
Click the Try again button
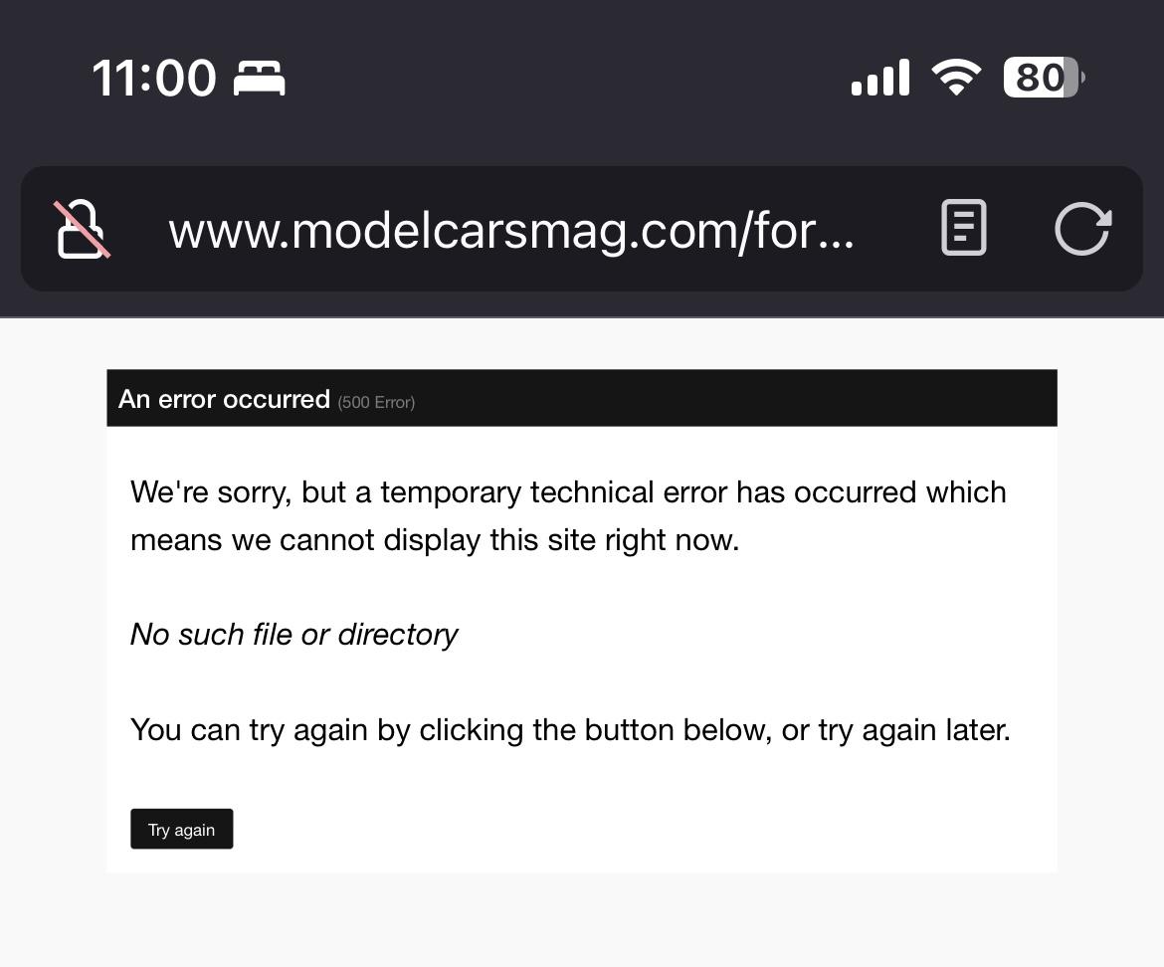click(x=182, y=829)
